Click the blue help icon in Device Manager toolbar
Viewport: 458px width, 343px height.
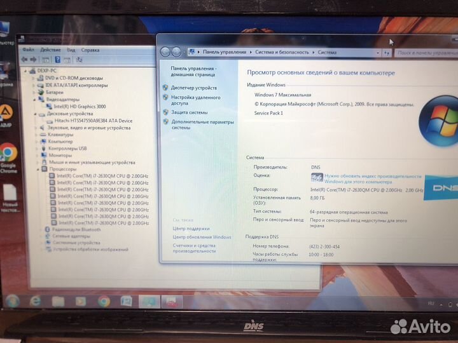(x=57, y=60)
